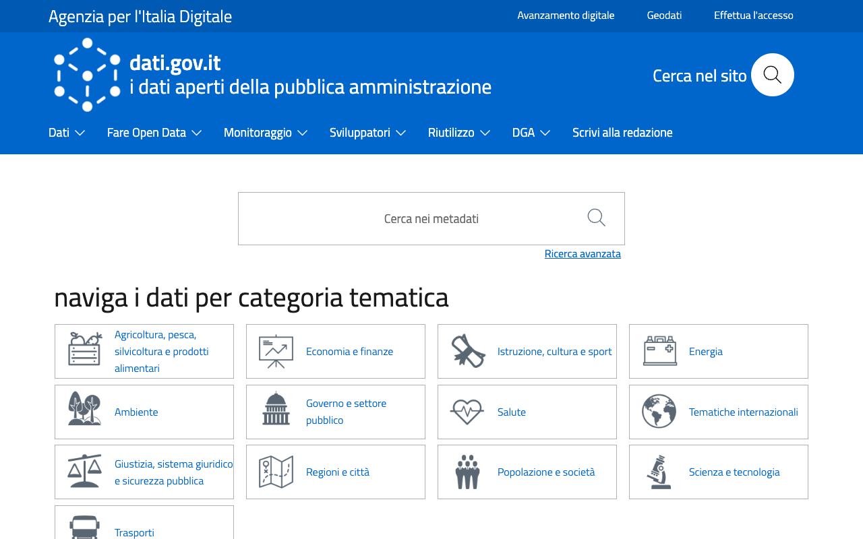Open the Monitoraggio dropdown menu
The height and width of the screenshot is (539, 863).
(266, 133)
